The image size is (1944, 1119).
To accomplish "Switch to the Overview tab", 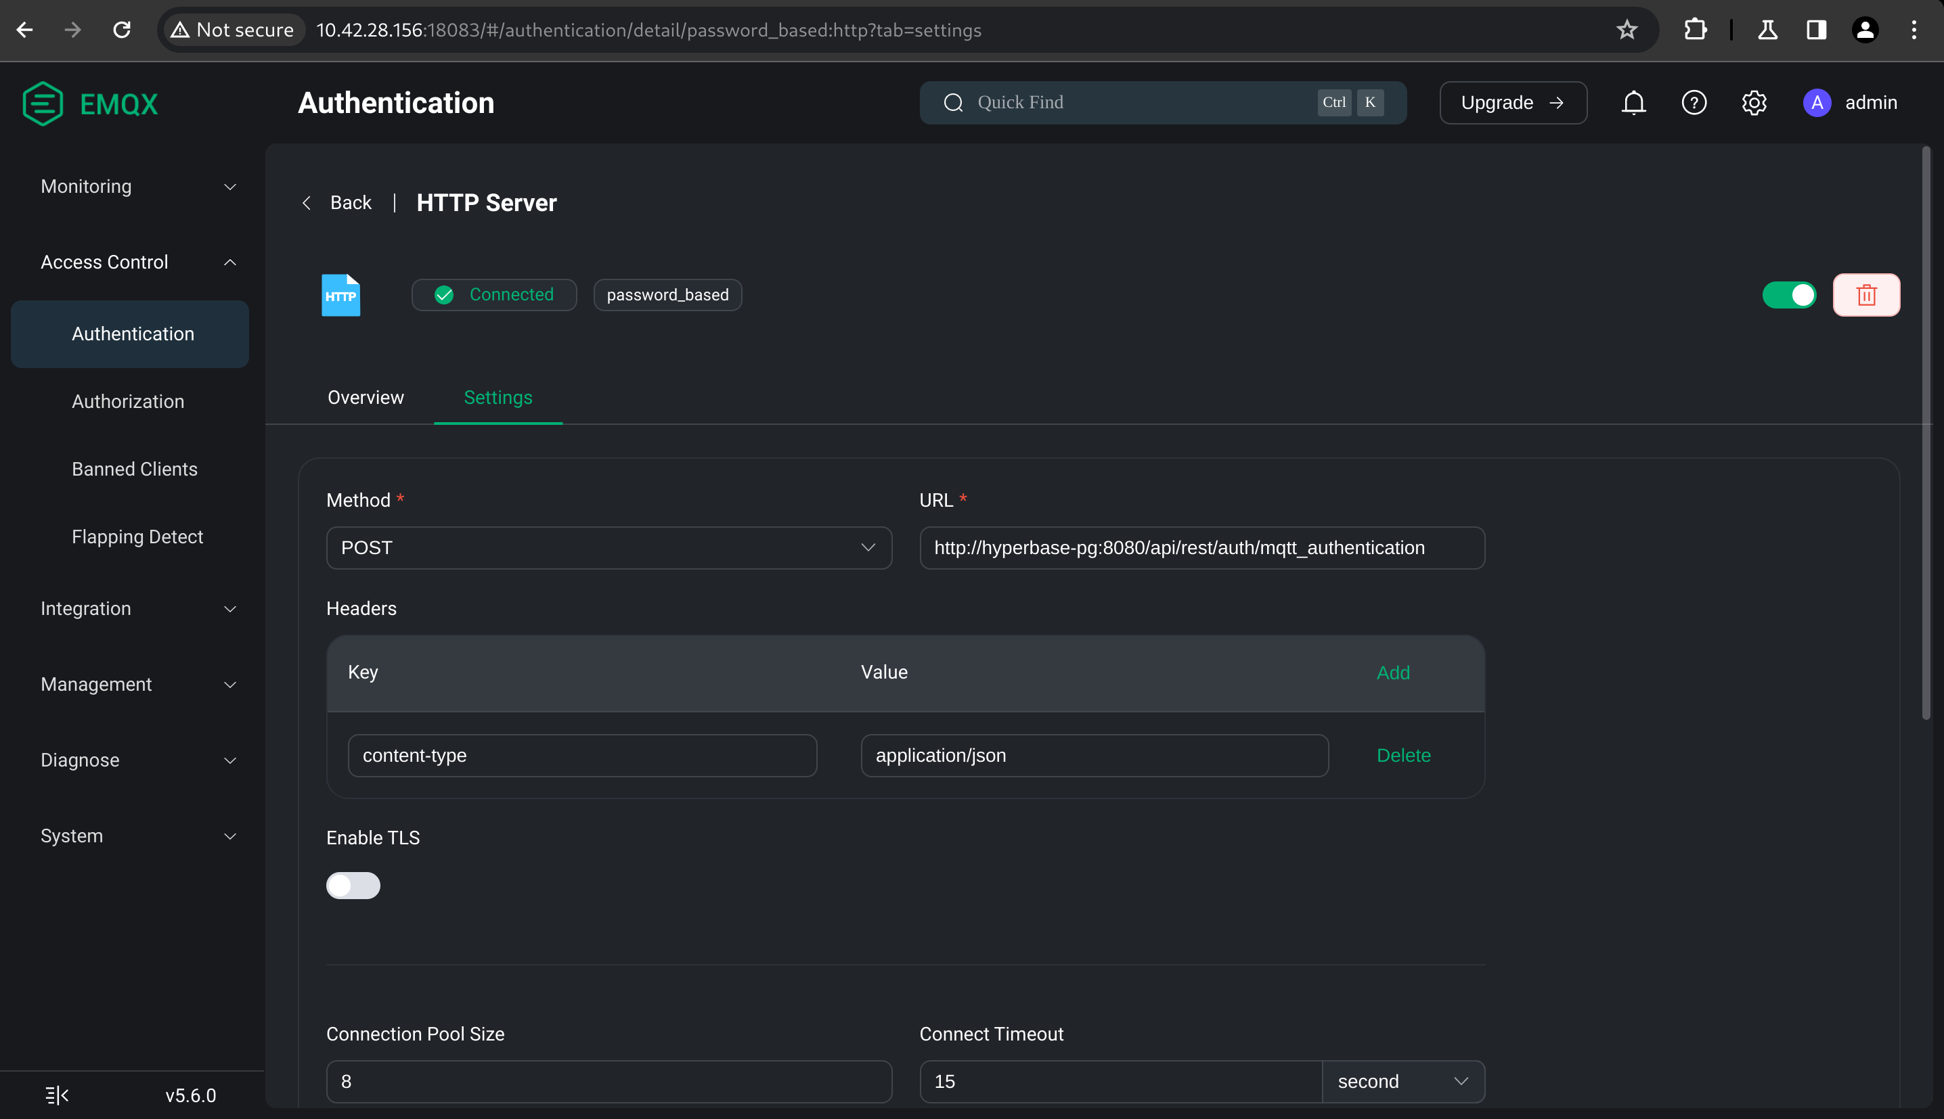I will click(365, 397).
